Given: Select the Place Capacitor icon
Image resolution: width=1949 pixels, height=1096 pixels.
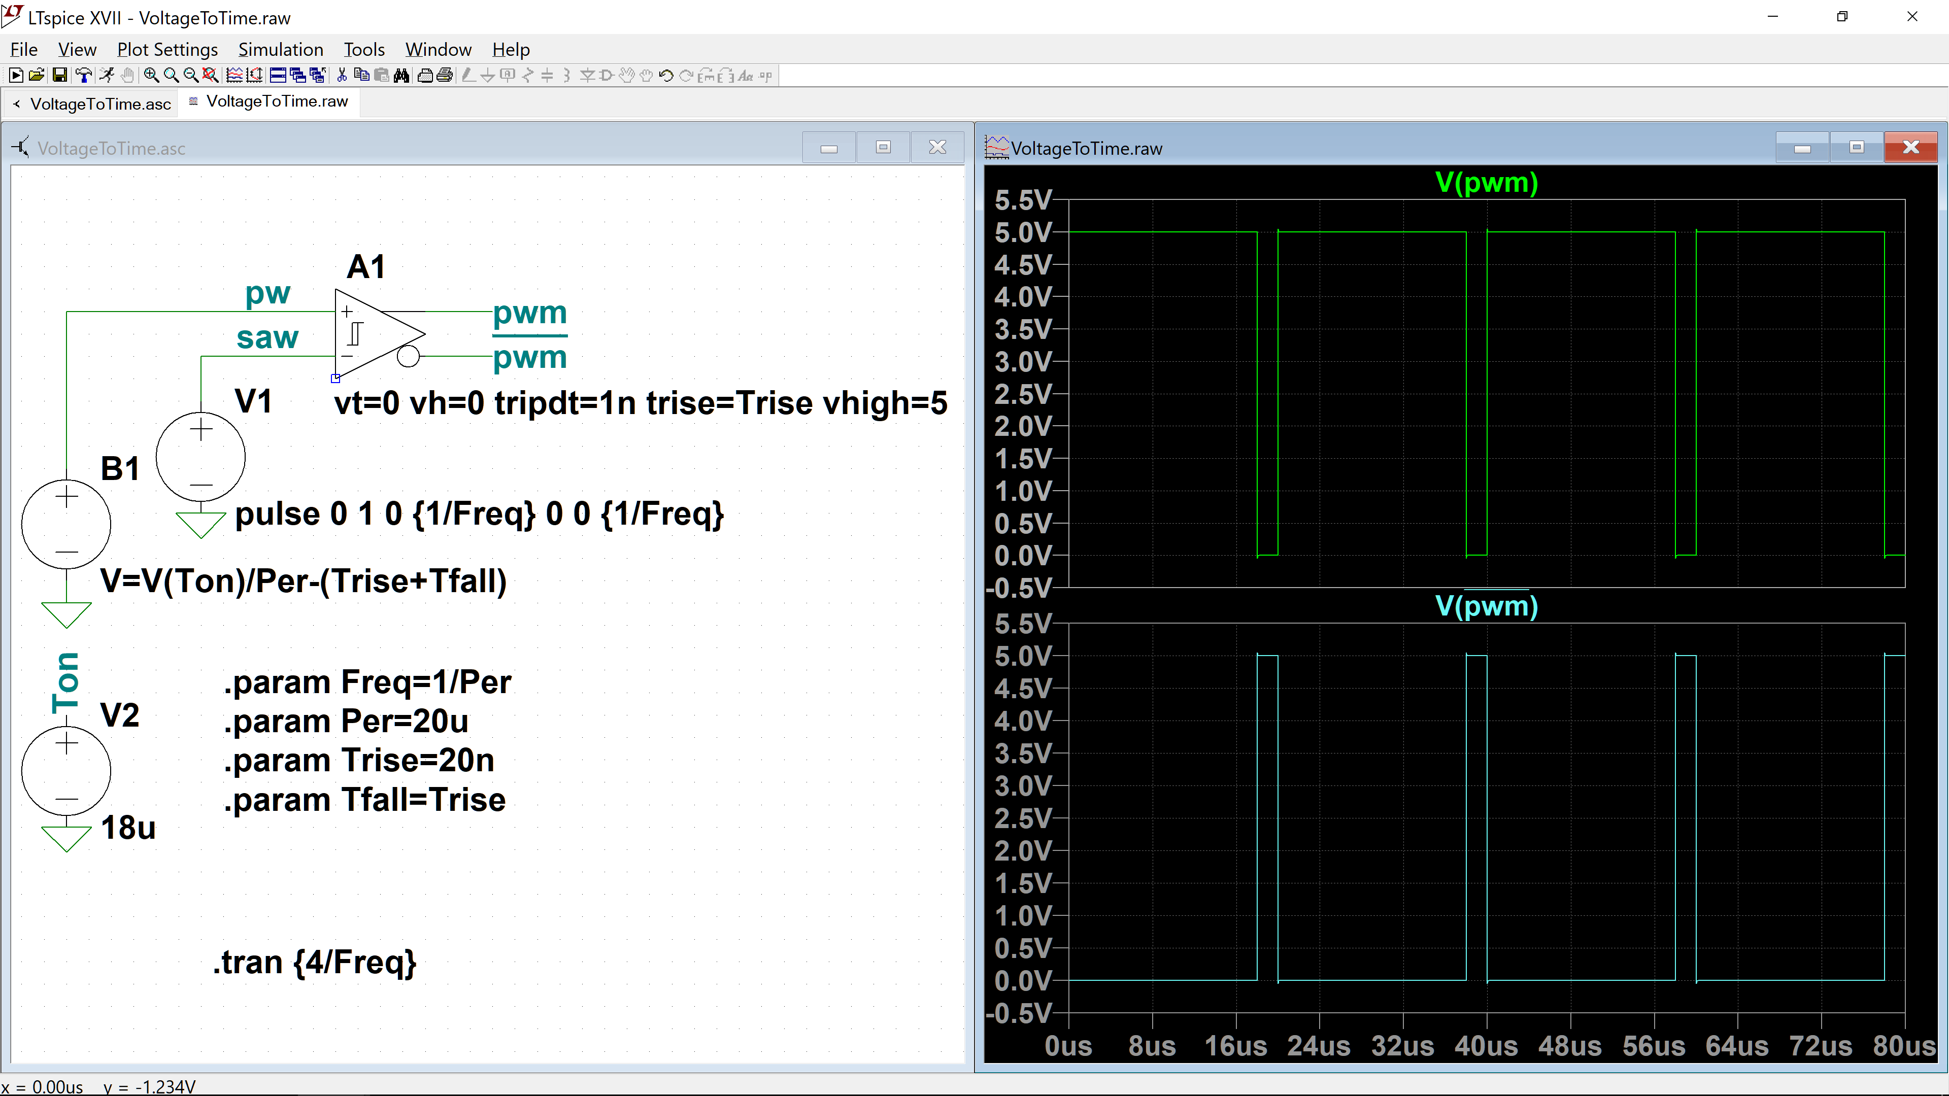Looking at the screenshot, I should 547,75.
